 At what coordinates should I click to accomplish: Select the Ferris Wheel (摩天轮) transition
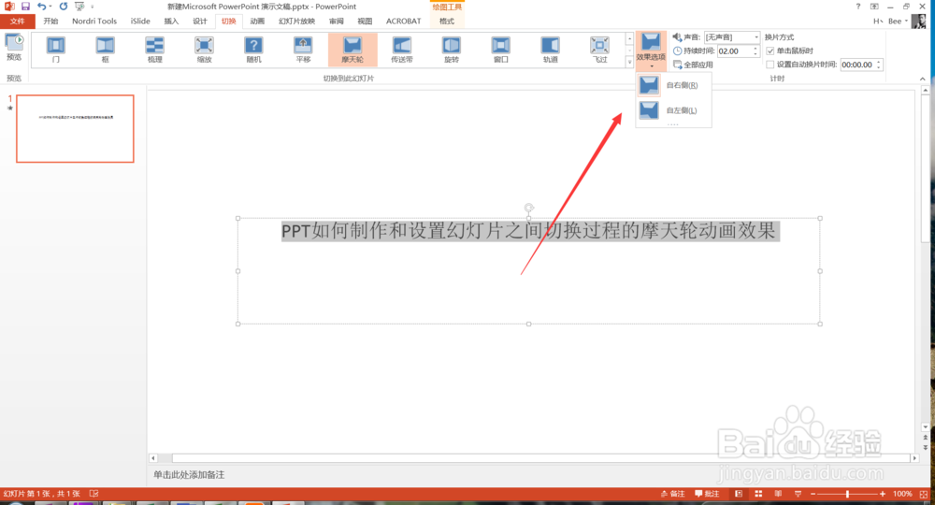point(352,49)
